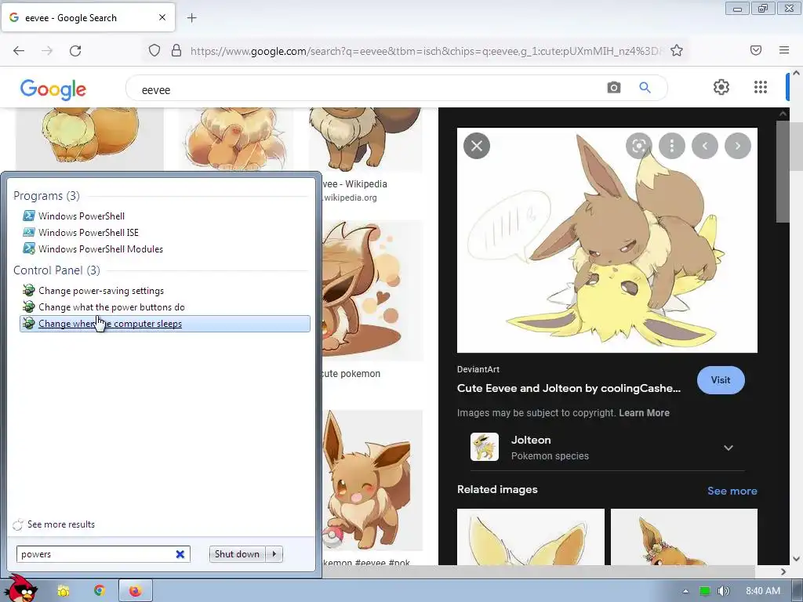Go to the previous image
Image resolution: width=803 pixels, height=602 pixels.
(x=705, y=146)
